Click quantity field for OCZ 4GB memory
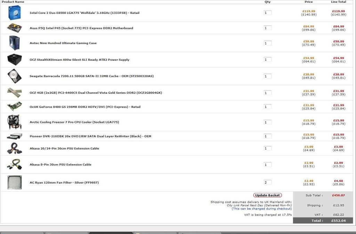356x234 pixels. 267,93
